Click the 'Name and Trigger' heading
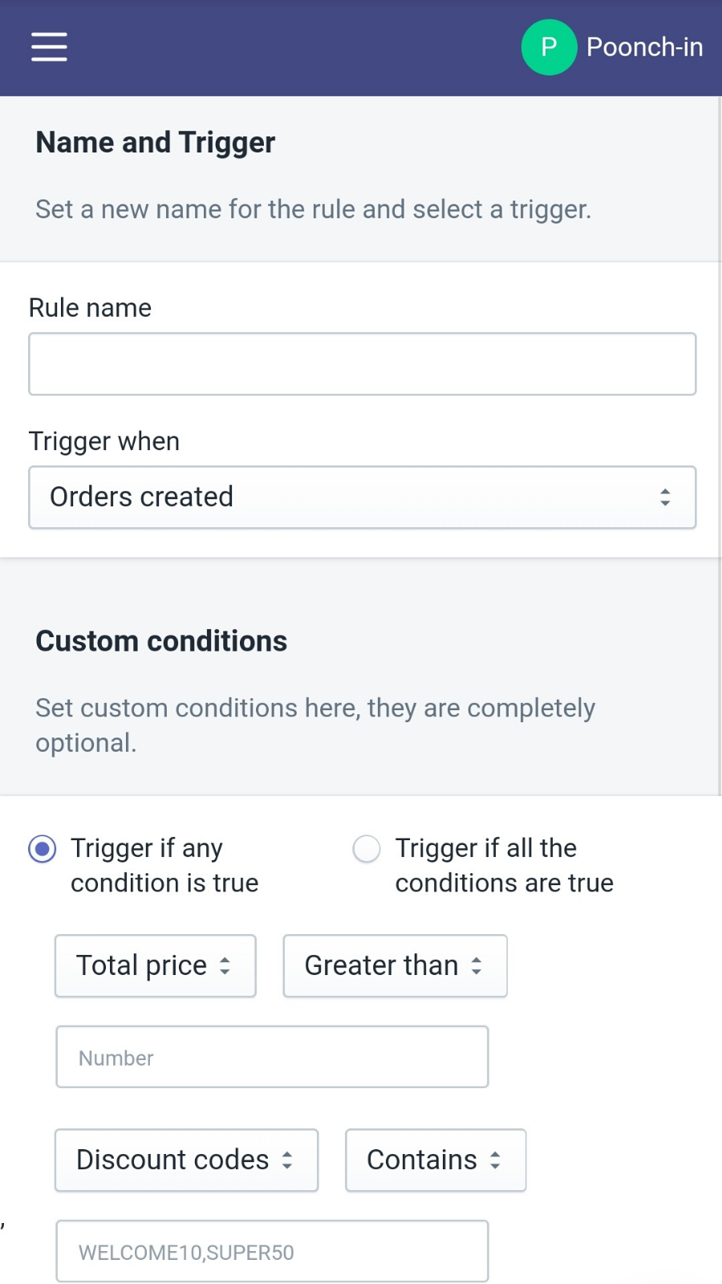Screen dimensions: 722x1284 155,142
